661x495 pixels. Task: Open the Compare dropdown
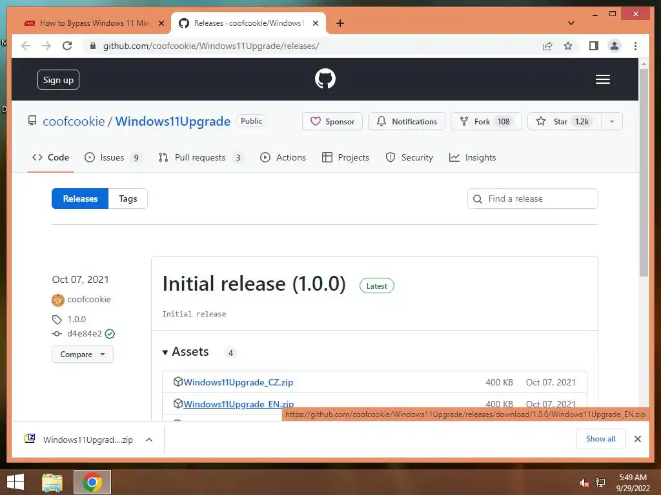pyautogui.click(x=83, y=354)
